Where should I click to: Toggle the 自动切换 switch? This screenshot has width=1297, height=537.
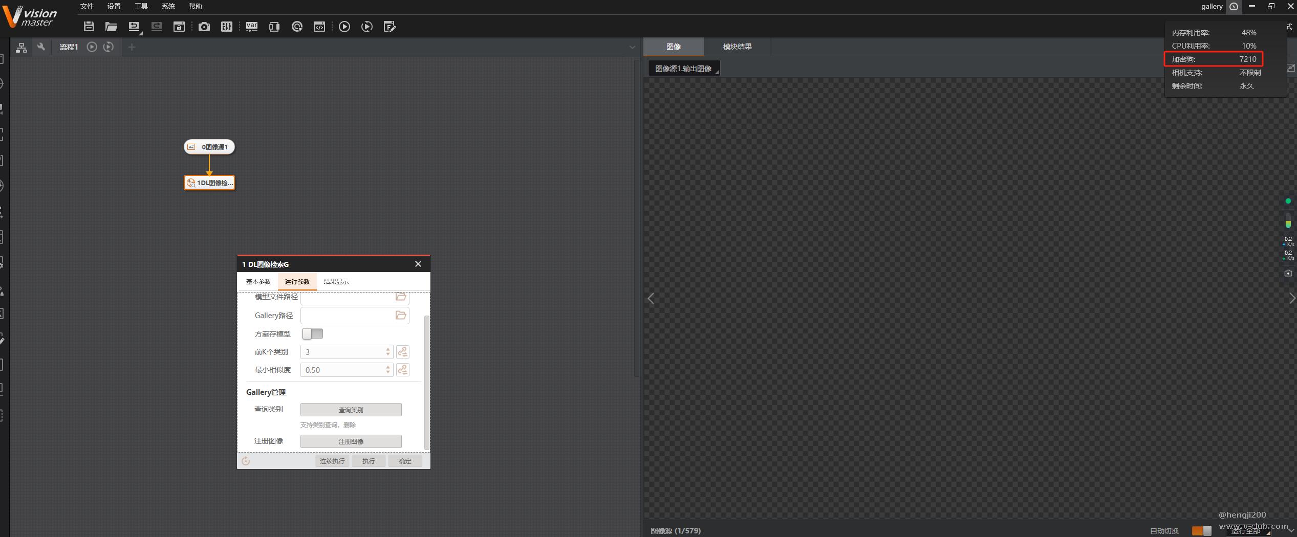tap(1201, 531)
